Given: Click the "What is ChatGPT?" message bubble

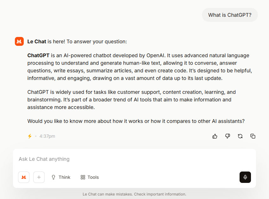Looking at the screenshot, I should [230, 15].
